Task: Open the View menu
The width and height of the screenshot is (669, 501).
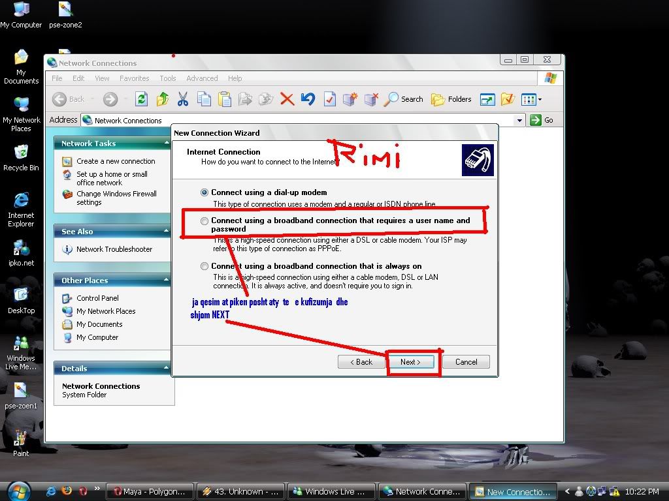Action: [x=102, y=78]
